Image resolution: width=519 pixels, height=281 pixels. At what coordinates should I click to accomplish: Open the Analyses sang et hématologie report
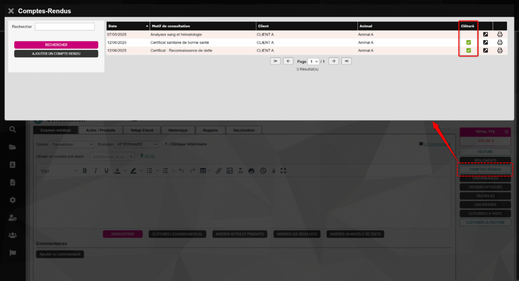(x=485, y=34)
